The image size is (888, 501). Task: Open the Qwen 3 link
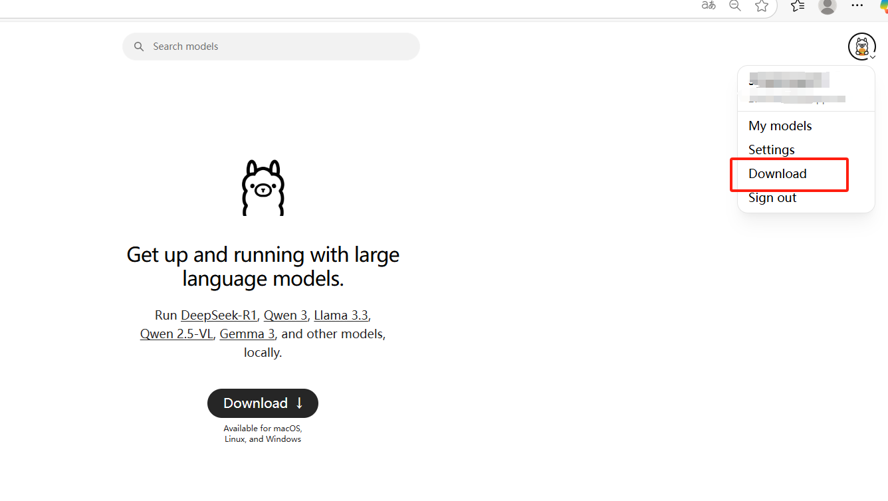click(286, 315)
